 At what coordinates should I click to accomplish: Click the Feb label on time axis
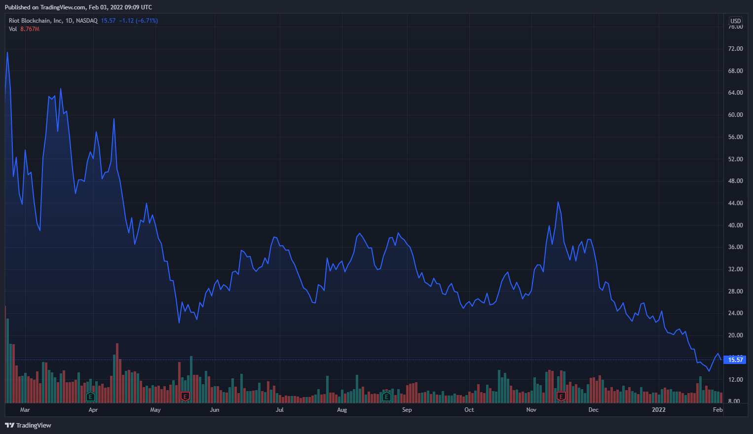[x=718, y=410]
